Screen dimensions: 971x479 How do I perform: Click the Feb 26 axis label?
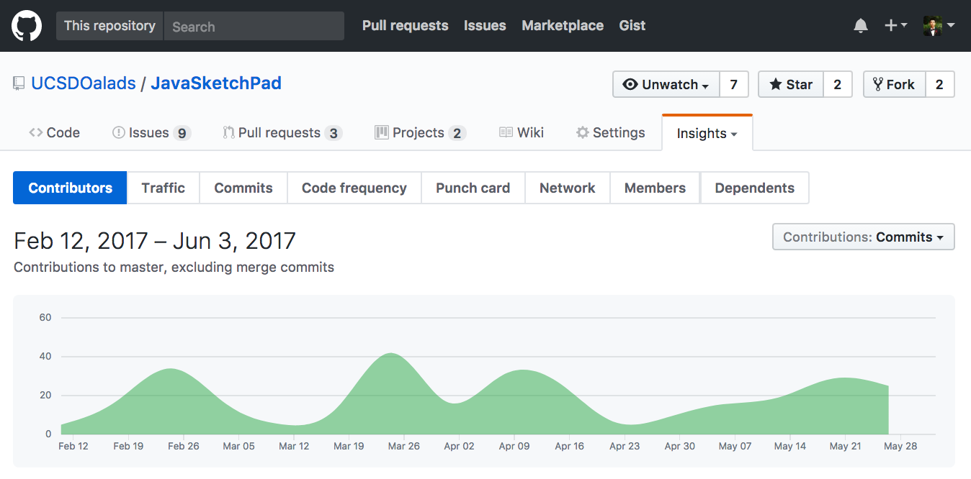[x=184, y=446]
